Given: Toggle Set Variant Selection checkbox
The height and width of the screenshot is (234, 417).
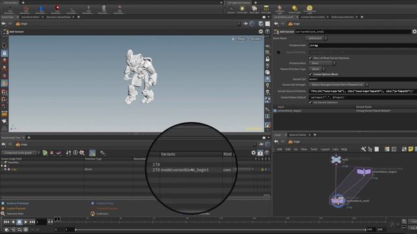Looking at the screenshot, I should [310, 103].
